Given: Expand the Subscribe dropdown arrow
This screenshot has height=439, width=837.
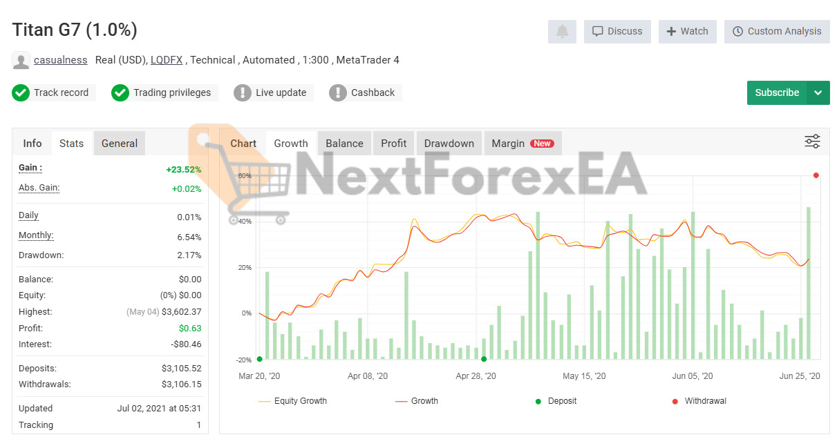Looking at the screenshot, I should (818, 92).
